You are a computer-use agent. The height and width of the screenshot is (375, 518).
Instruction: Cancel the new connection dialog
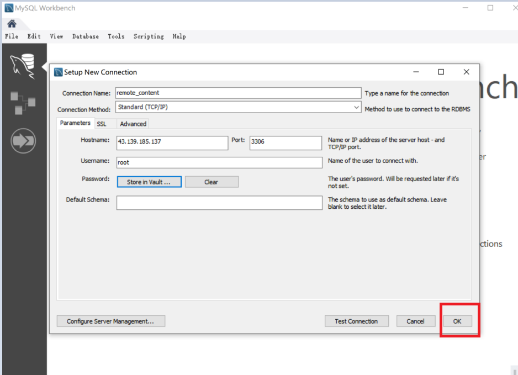tap(416, 321)
